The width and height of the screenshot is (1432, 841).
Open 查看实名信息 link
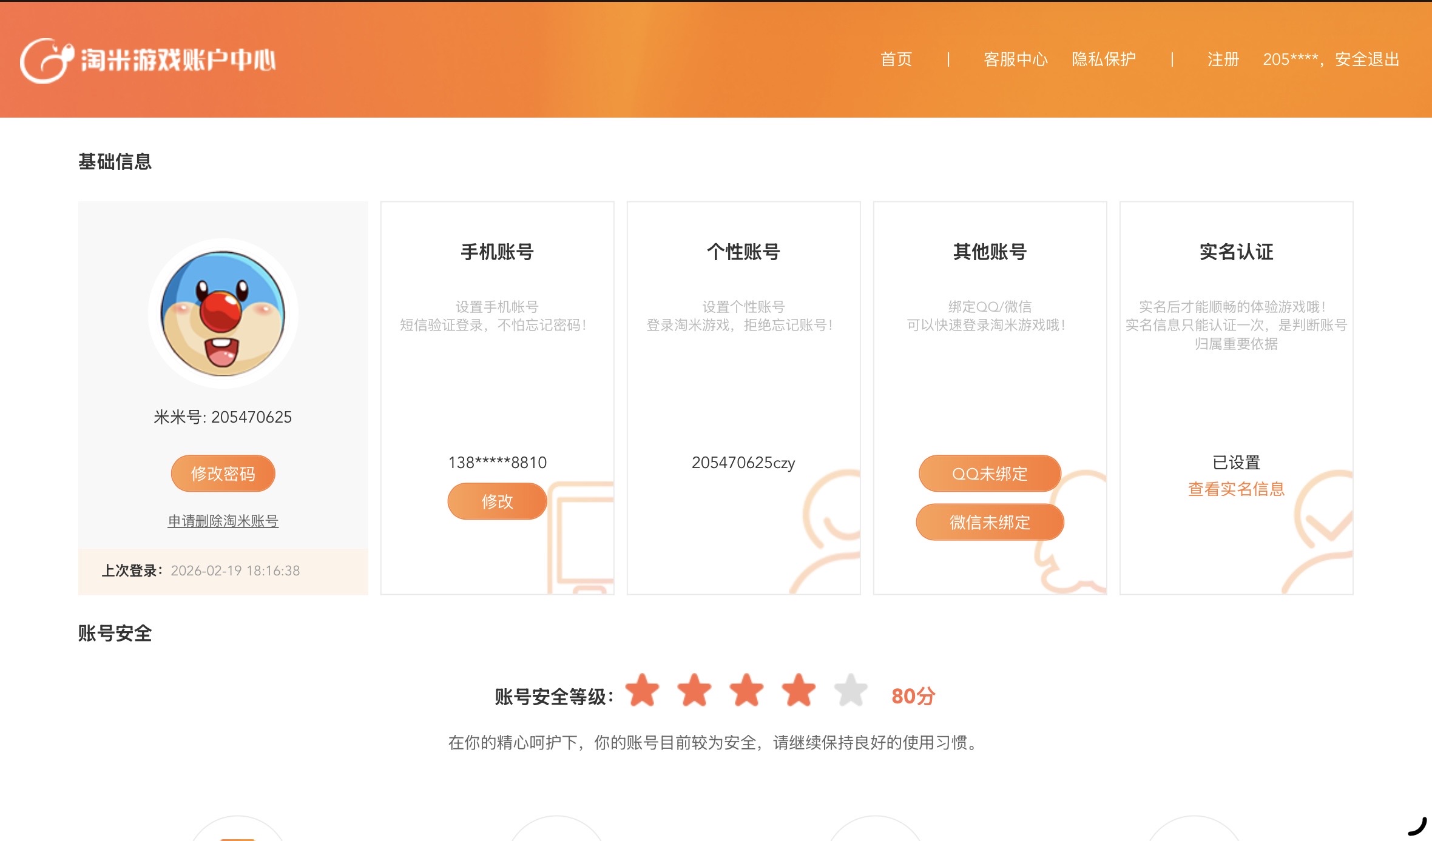[1236, 489]
